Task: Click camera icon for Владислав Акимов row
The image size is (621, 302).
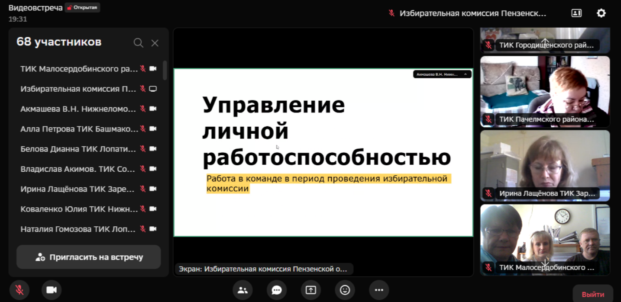Action: click(153, 169)
